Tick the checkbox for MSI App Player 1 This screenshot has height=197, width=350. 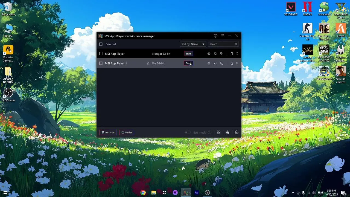tap(101, 63)
